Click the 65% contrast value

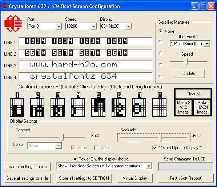pyautogui.click(x=95, y=136)
